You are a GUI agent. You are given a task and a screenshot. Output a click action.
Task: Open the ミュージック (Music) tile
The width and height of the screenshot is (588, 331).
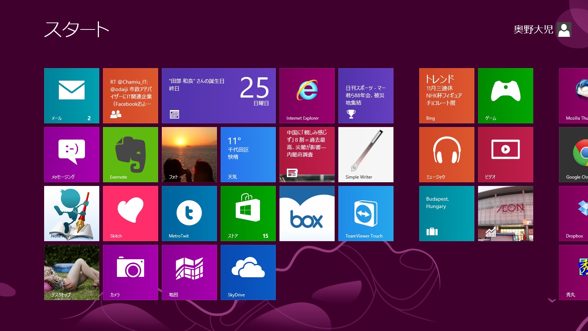point(447,155)
